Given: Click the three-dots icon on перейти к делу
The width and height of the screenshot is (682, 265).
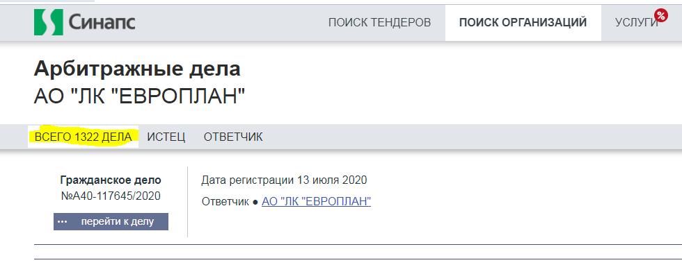Looking at the screenshot, I should pyautogui.click(x=63, y=221).
